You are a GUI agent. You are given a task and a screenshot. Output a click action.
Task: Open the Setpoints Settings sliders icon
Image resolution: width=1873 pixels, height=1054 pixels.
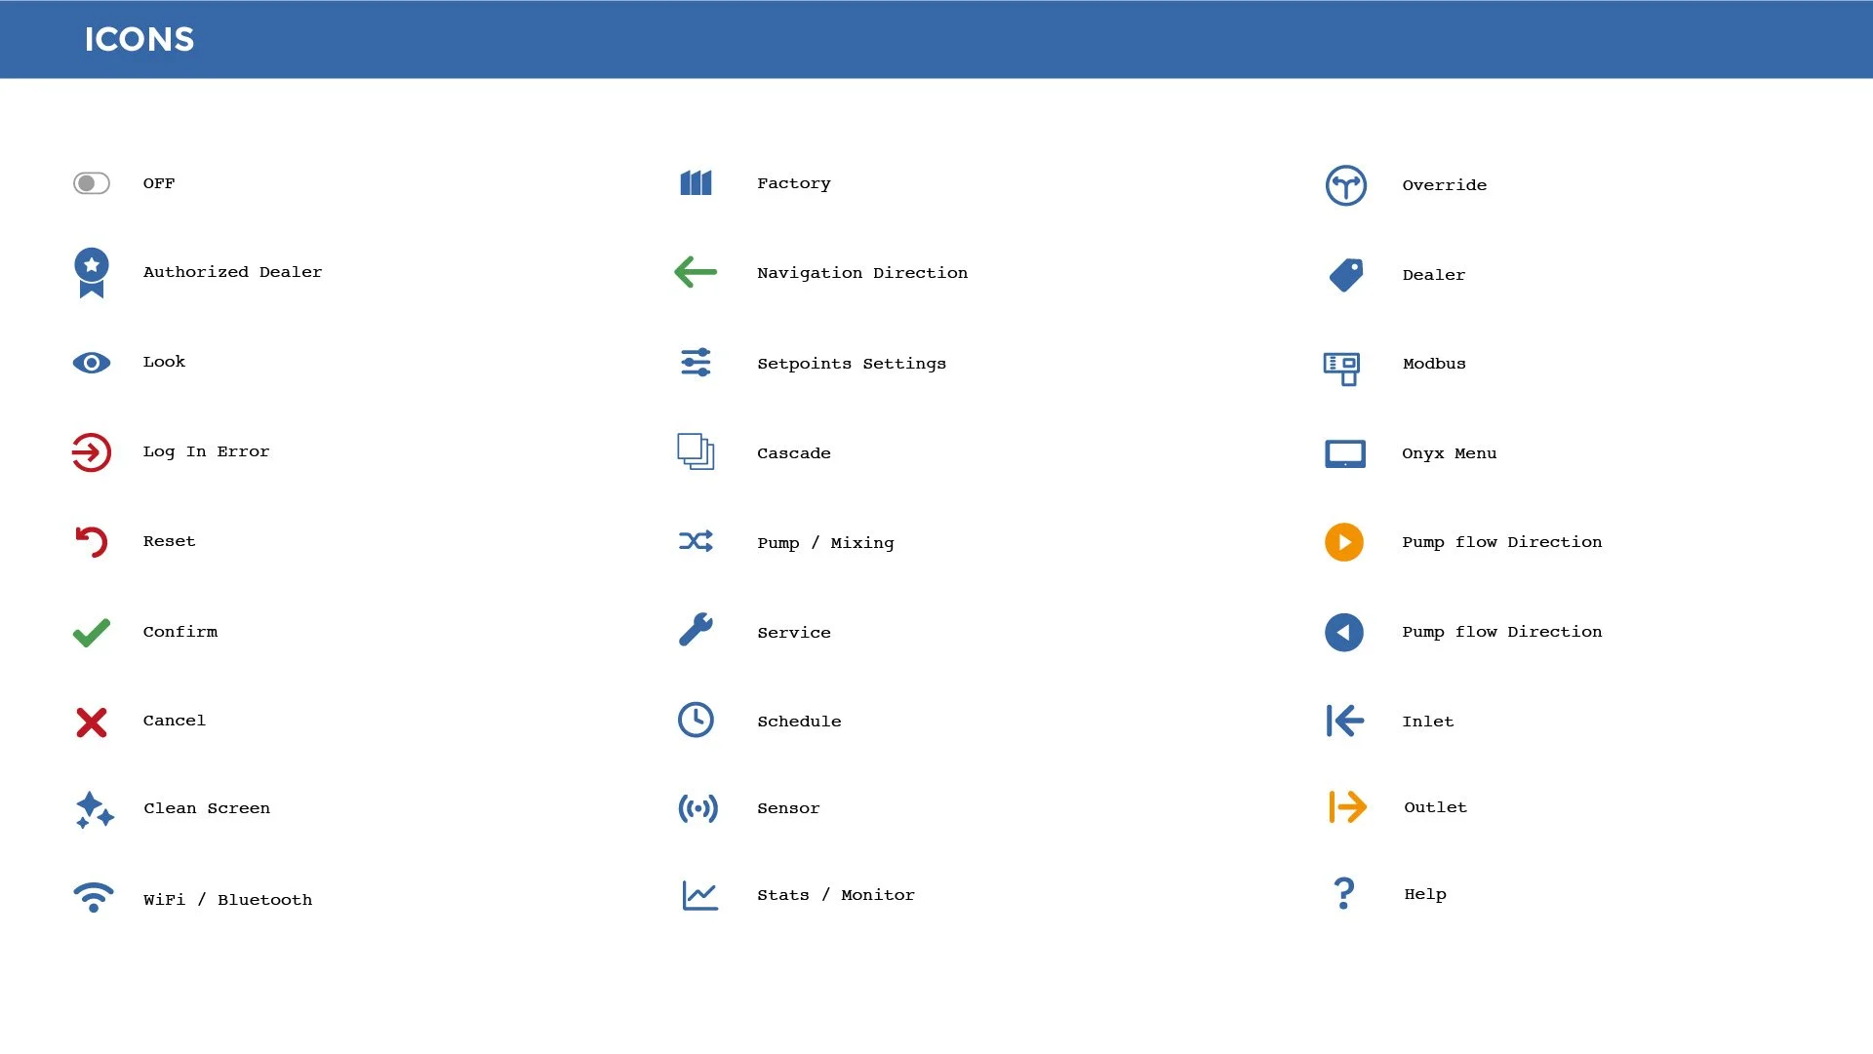pyautogui.click(x=696, y=363)
